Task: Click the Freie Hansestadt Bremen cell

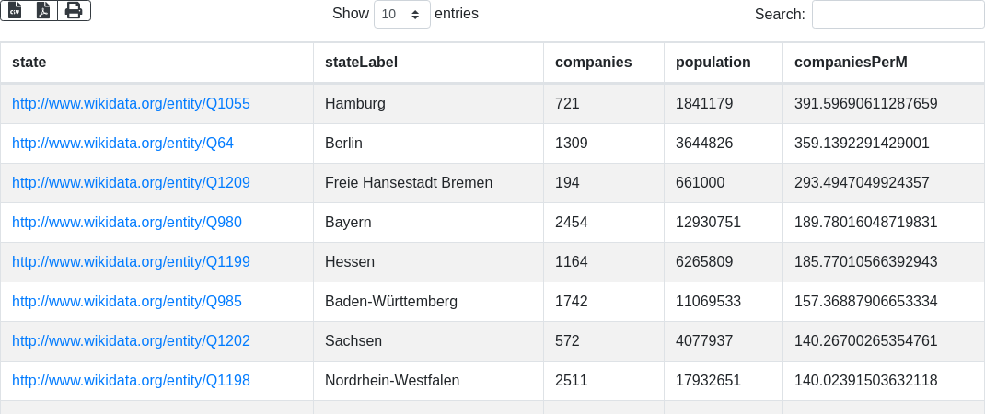Action: (409, 183)
